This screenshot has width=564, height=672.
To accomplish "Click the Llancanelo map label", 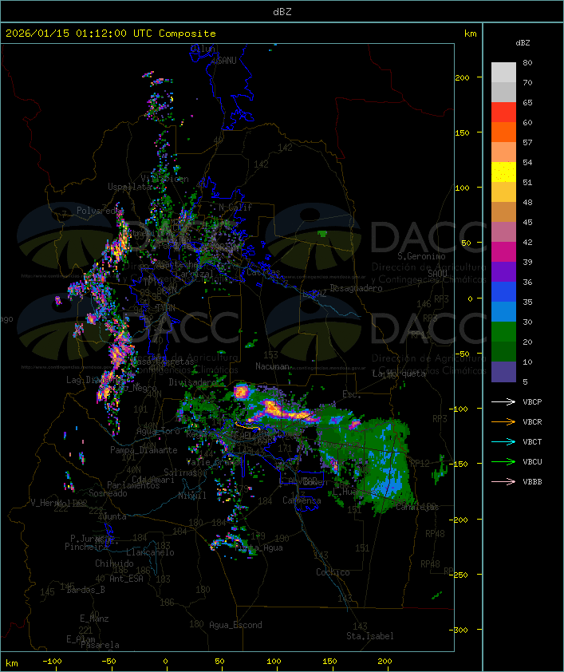I will 150,553.
